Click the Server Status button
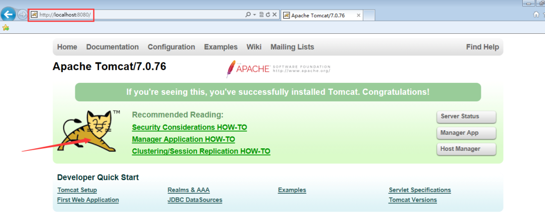This screenshot has height=218, width=545. (x=466, y=117)
